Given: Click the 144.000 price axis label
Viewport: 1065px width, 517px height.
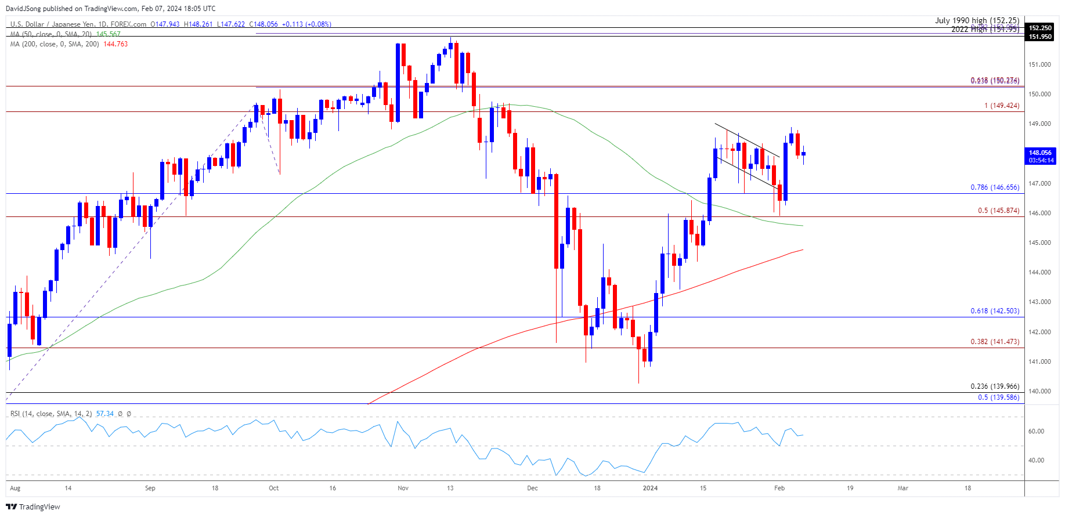Looking at the screenshot, I should (x=1040, y=272).
